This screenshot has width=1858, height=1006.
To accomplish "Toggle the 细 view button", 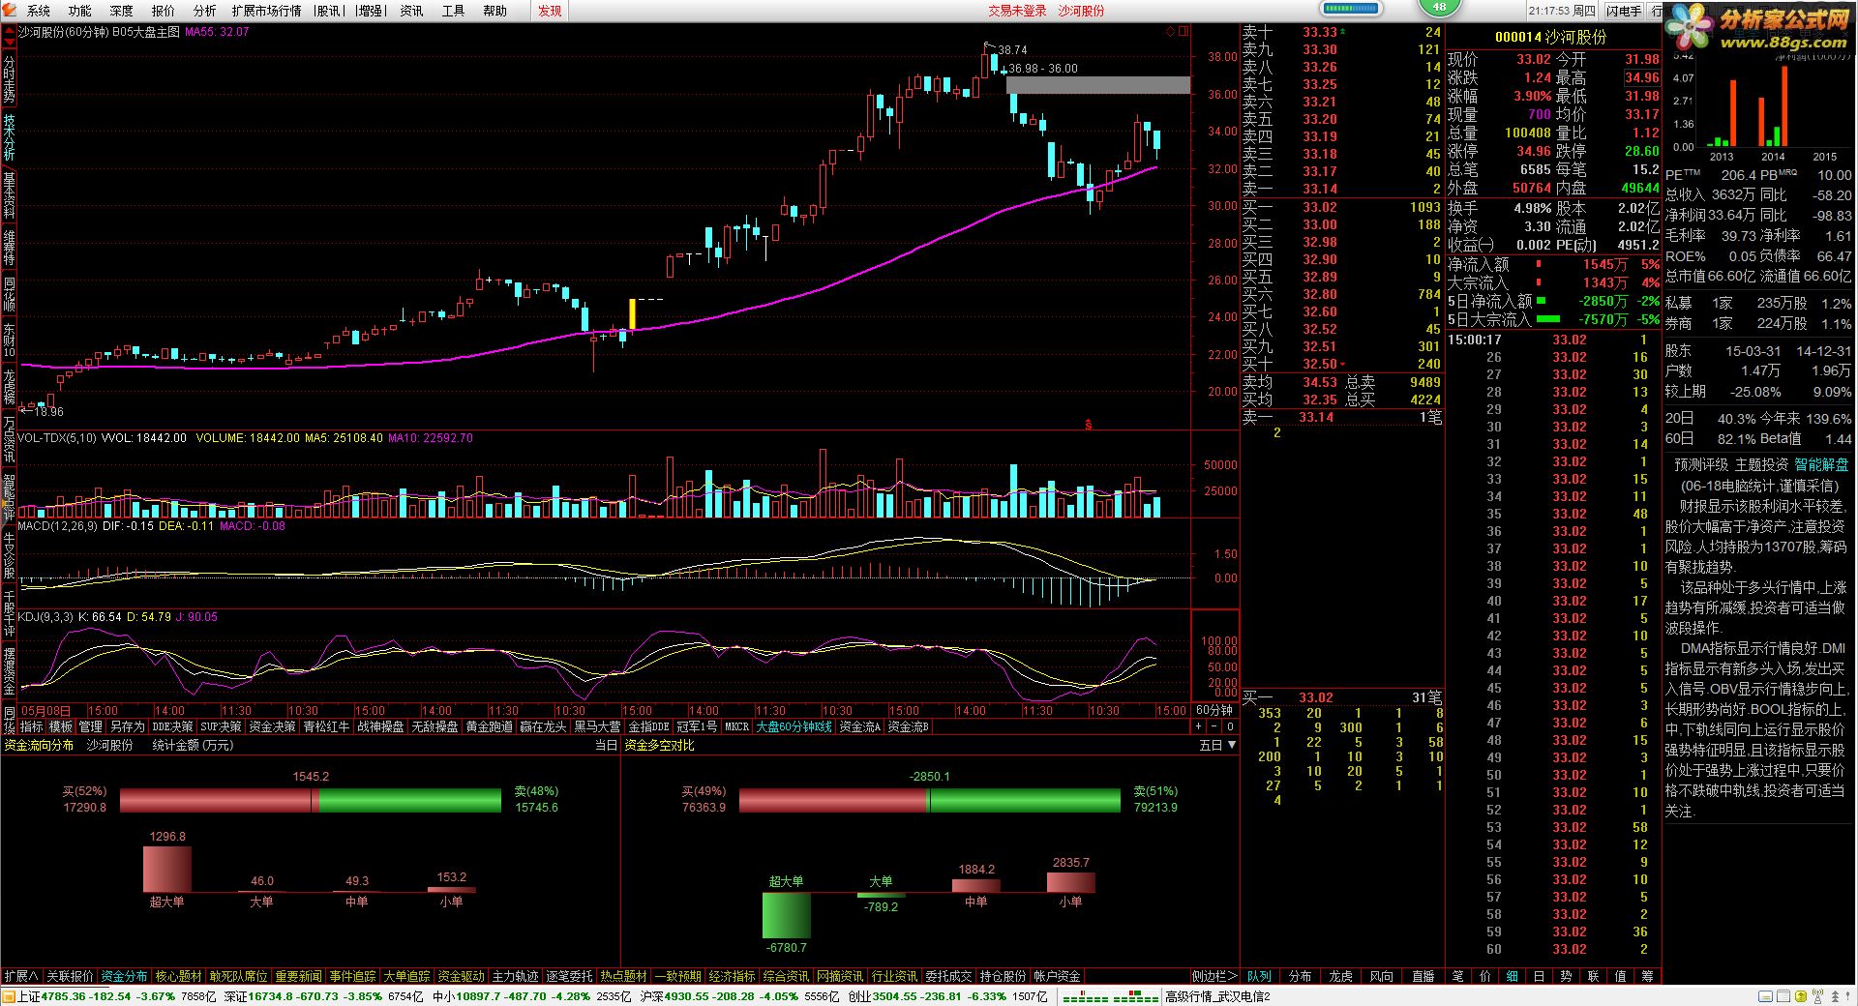I will (x=1513, y=976).
